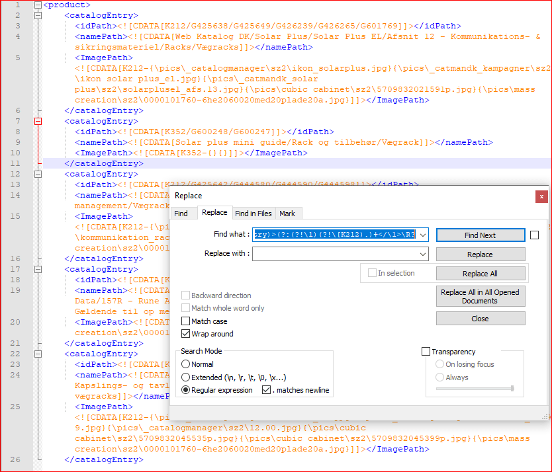Click Replace All in All Opened Documents
This screenshot has width=552, height=472.
(x=480, y=295)
